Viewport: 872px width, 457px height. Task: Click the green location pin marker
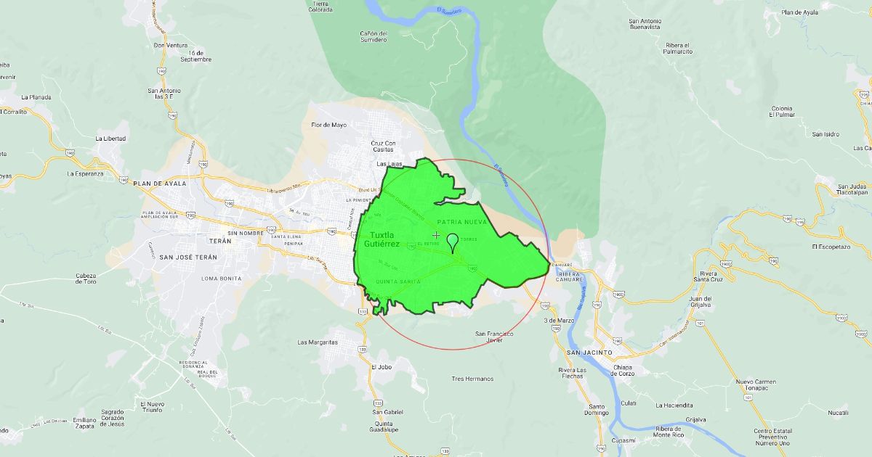pyautogui.click(x=453, y=242)
